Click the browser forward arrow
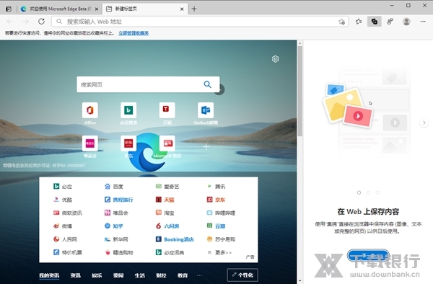Screen dimensions: 433x284 [26, 22]
